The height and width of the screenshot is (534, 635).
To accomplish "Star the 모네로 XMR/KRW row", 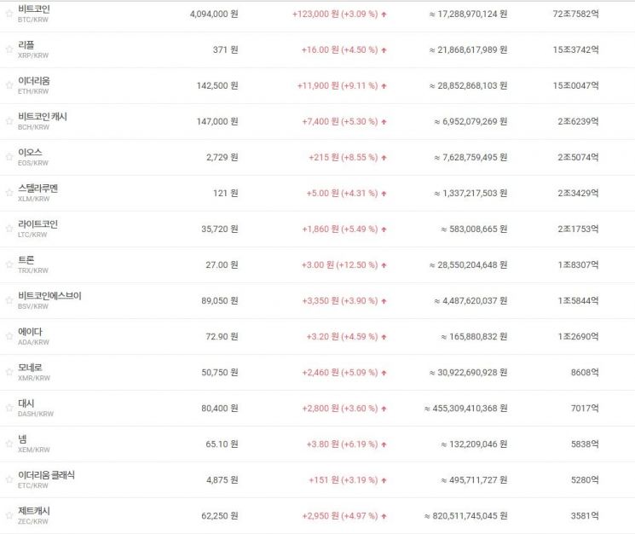I will click(9, 372).
